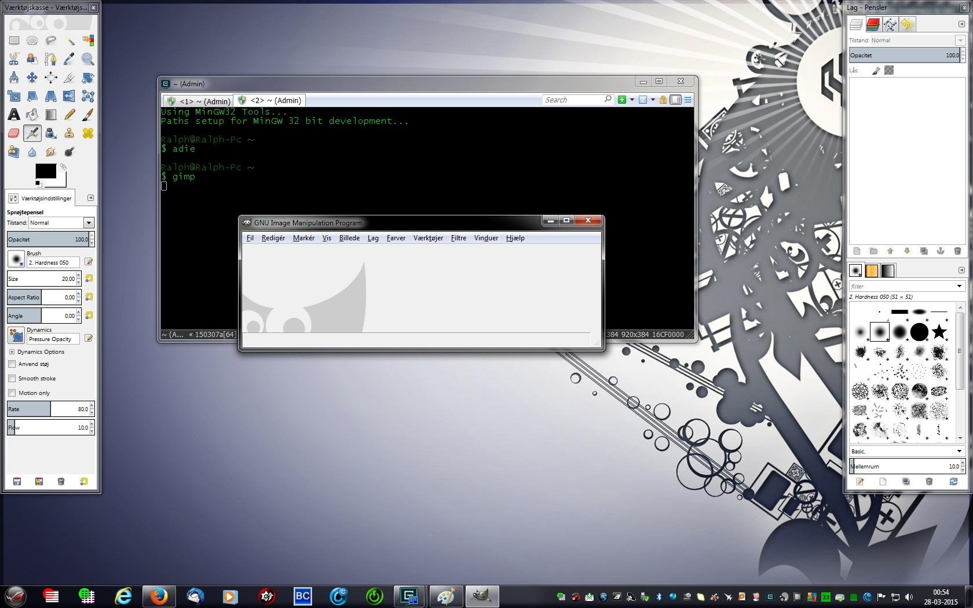Click the terminal Search field
Image resolution: width=973 pixels, height=608 pixels.
point(572,100)
